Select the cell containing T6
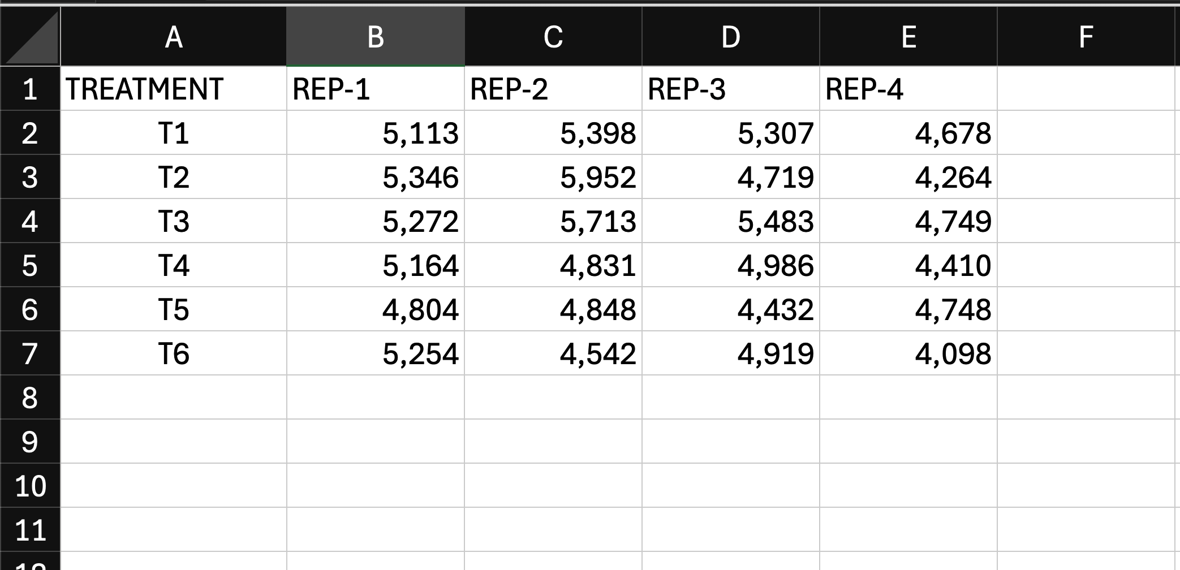1180x570 pixels. (173, 353)
